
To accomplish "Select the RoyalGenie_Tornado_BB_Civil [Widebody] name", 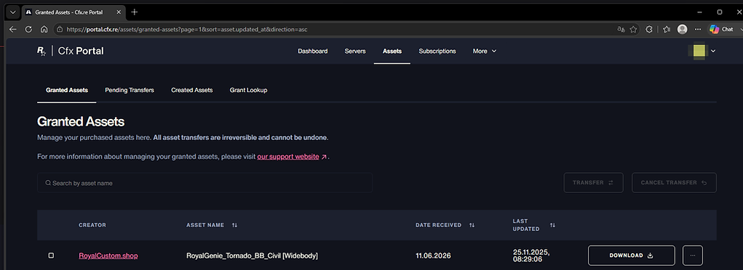I will pos(252,255).
